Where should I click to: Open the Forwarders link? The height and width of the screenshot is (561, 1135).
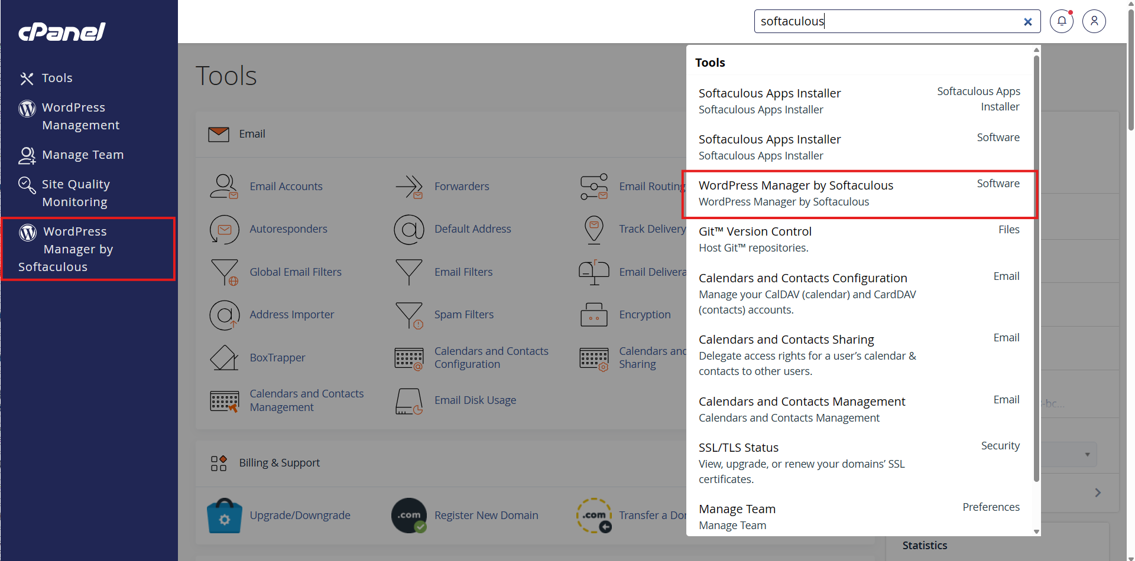point(462,187)
